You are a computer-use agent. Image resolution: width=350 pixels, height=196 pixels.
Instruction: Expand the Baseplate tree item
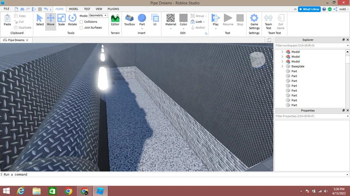[x=282, y=67]
